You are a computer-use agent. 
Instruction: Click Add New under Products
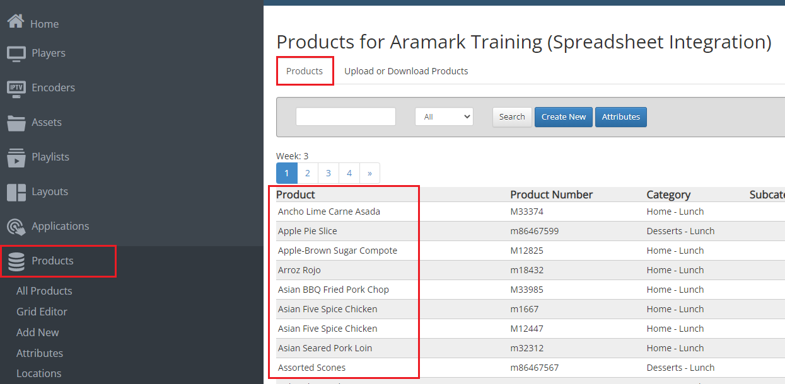[38, 332]
